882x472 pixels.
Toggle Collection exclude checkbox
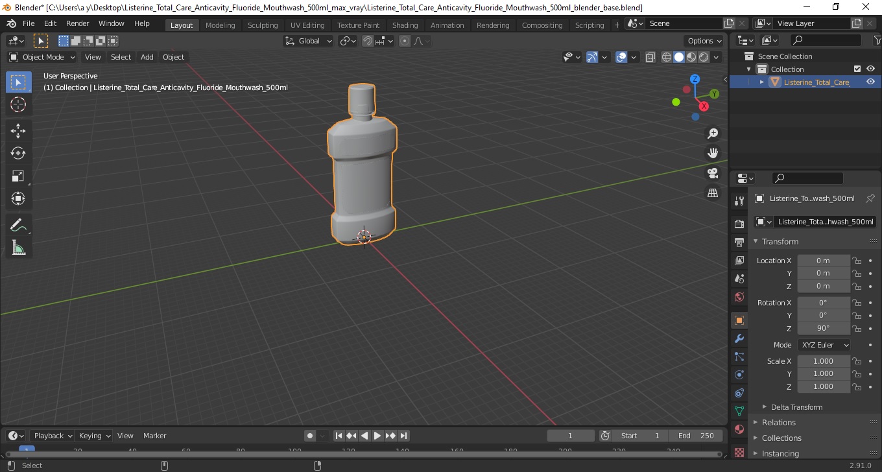(857, 69)
